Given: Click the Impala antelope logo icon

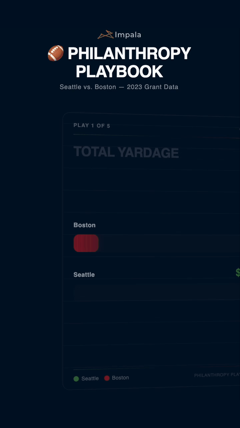Looking at the screenshot, I should tap(106, 34).
